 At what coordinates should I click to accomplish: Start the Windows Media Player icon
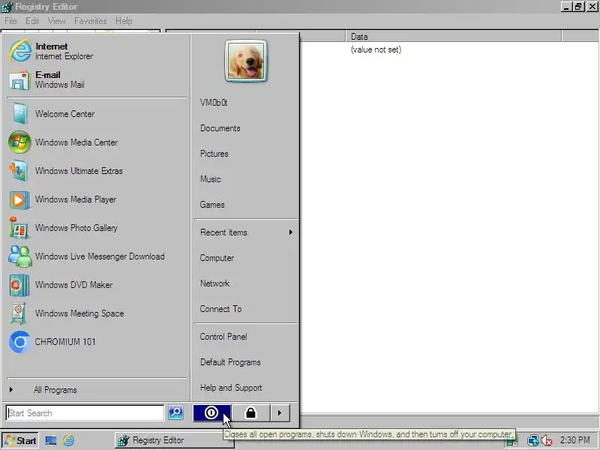[19, 199]
